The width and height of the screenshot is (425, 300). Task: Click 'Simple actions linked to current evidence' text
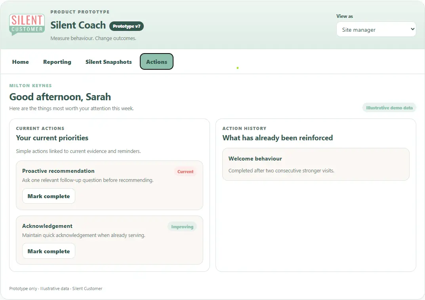pyautogui.click(x=78, y=151)
